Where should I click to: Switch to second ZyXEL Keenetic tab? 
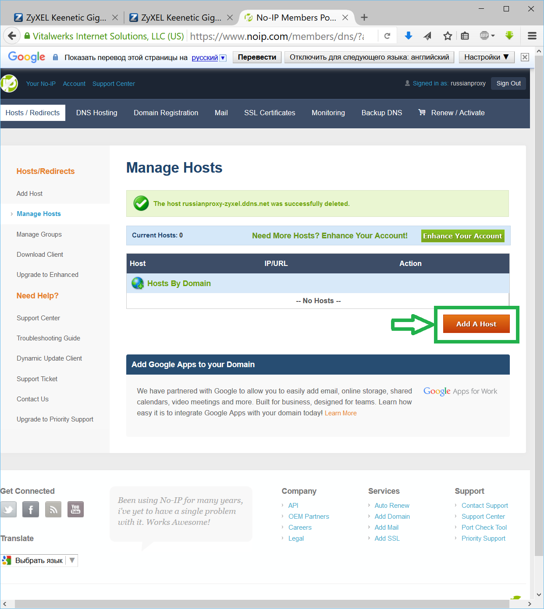click(x=181, y=18)
